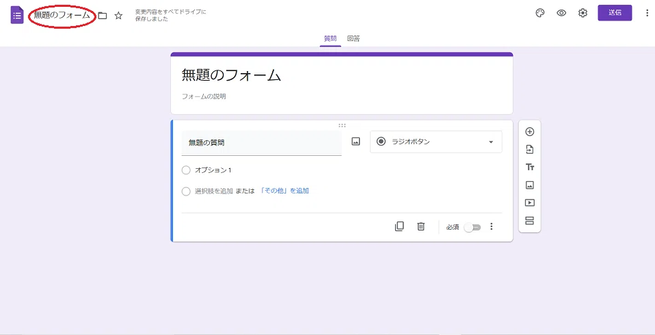
Task: Add a section from sidebar
Action: (x=530, y=221)
